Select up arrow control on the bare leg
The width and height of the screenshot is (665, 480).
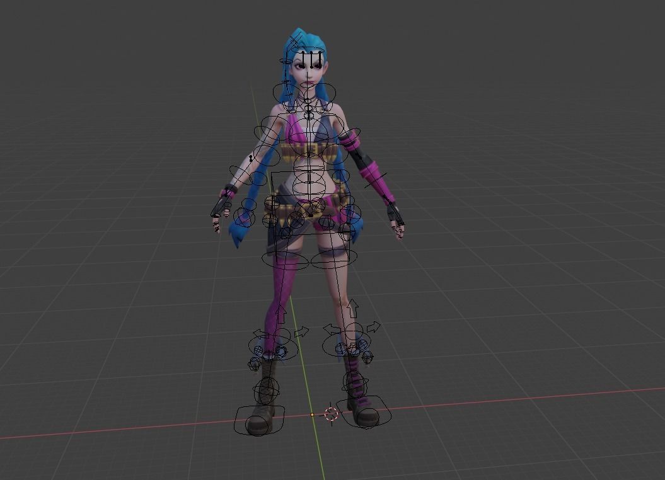(x=352, y=307)
